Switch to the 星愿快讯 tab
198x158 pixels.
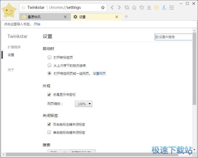point(43,17)
